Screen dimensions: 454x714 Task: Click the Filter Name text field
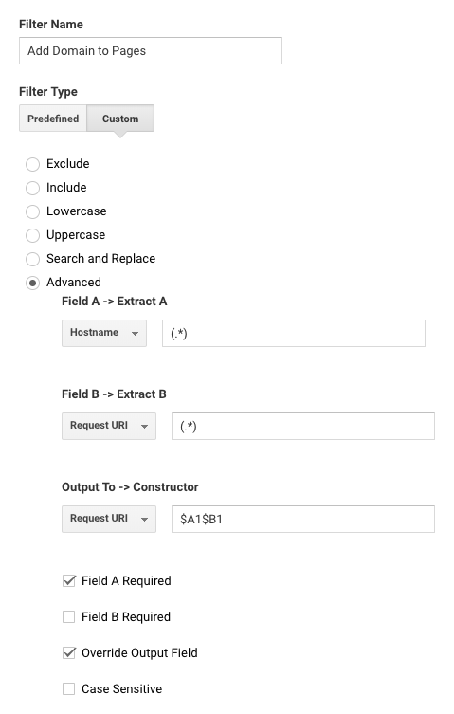(151, 50)
